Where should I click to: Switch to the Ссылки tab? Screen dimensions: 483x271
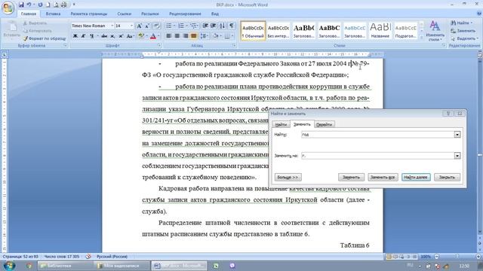124,14
